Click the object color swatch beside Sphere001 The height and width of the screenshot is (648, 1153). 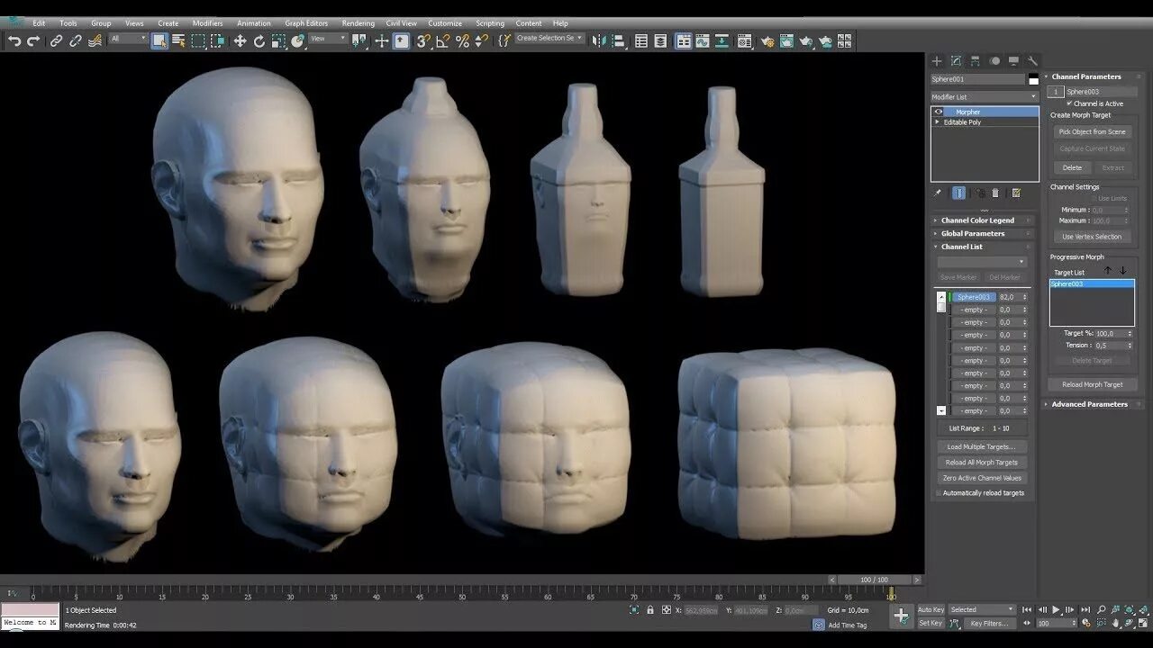coord(1033,80)
